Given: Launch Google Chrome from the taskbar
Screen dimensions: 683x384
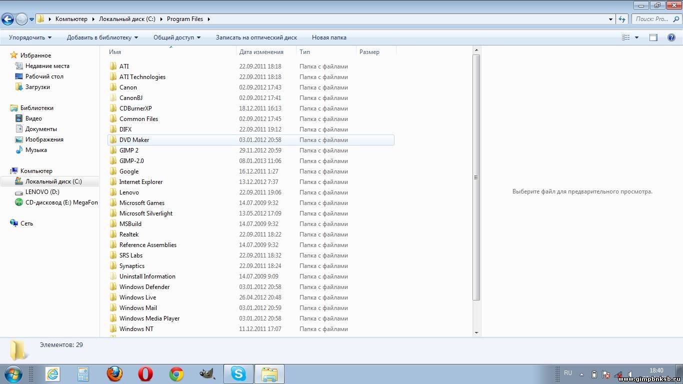Looking at the screenshot, I should click(176, 374).
